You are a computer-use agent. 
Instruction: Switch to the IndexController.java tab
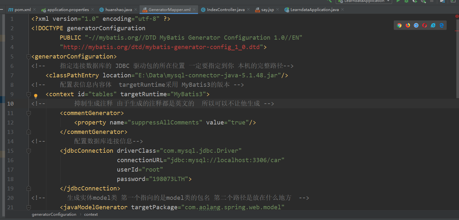(x=226, y=10)
